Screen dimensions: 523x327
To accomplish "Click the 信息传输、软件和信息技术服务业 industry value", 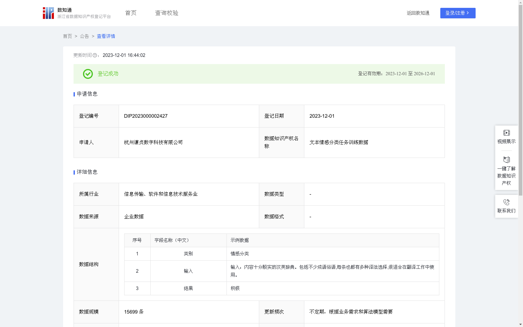I will click(x=161, y=194).
